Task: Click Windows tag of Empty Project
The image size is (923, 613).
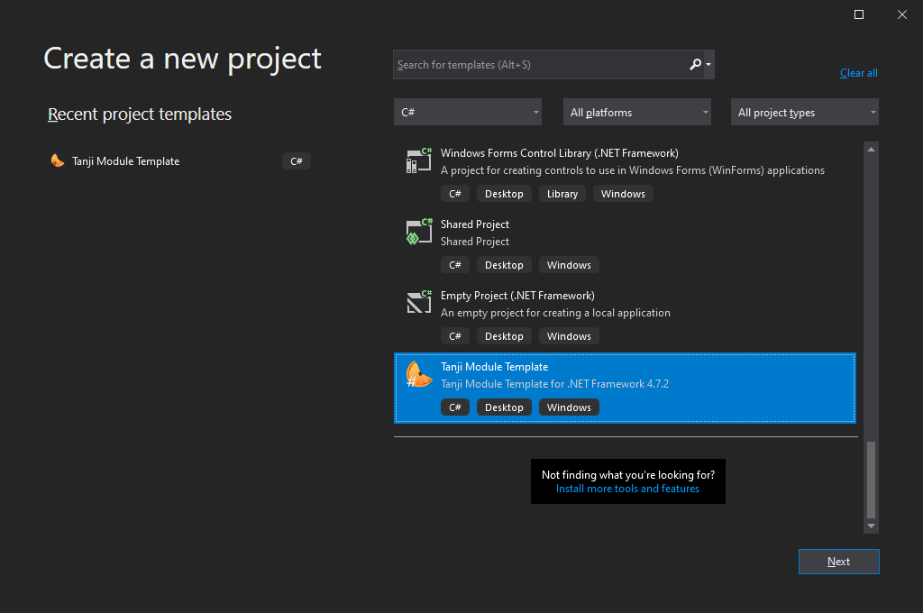Action: click(x=569, y=336)
